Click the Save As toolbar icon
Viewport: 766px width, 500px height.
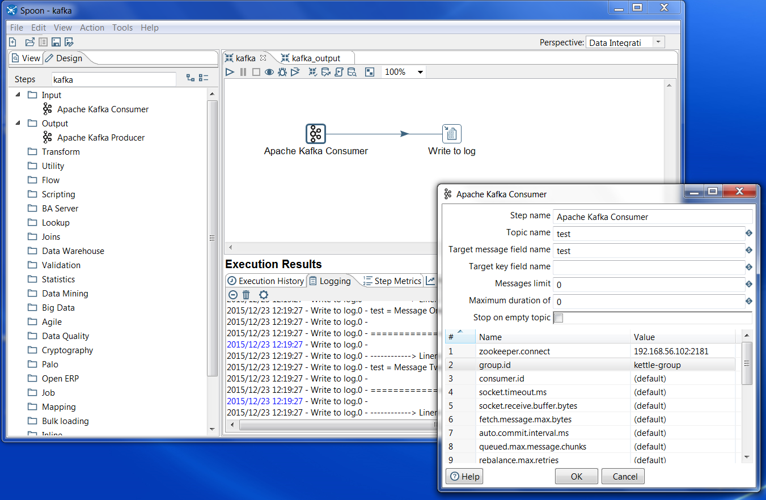(69, 42)
